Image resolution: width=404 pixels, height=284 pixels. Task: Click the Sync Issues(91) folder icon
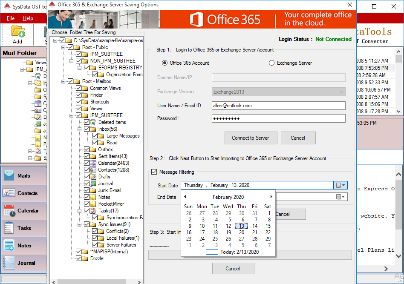click(x=93, y=224)
